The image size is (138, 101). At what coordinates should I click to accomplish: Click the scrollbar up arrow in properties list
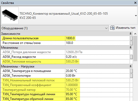pyautogui.click(x=135, y=34)
